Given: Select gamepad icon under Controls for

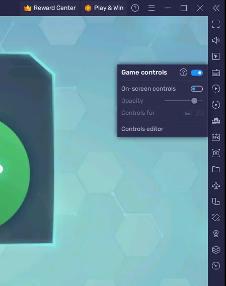Looking at the screenshot, I should (x=200, y=113).
